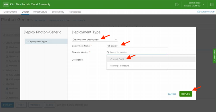Image resolution: width=216 pixels, height=112 pixels.
Task: Click the Close button at bottom
Action: pos(50,105)
